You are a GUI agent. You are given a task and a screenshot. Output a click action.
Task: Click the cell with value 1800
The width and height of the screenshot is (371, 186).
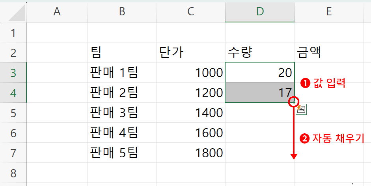191,153
